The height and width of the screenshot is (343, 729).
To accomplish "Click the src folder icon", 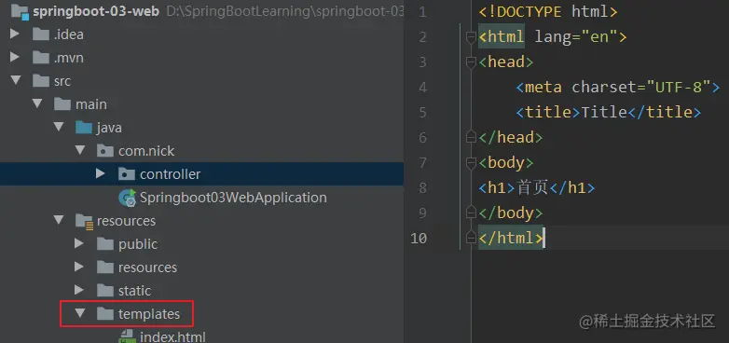I will pos(41,81).
